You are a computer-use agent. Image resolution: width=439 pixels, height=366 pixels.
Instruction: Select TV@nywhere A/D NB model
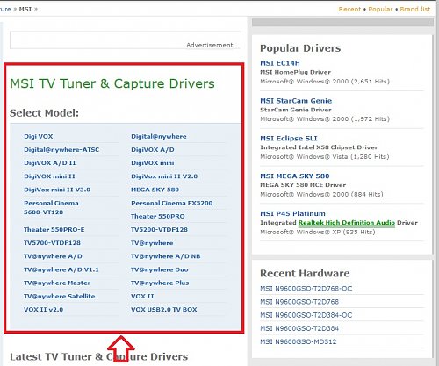tap(166, 256)
